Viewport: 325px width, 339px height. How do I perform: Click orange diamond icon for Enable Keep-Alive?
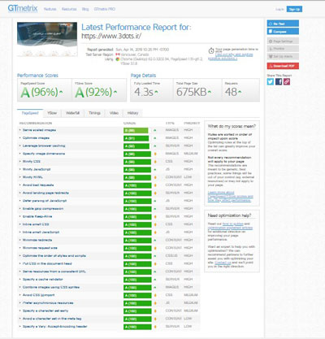(155, 217)
